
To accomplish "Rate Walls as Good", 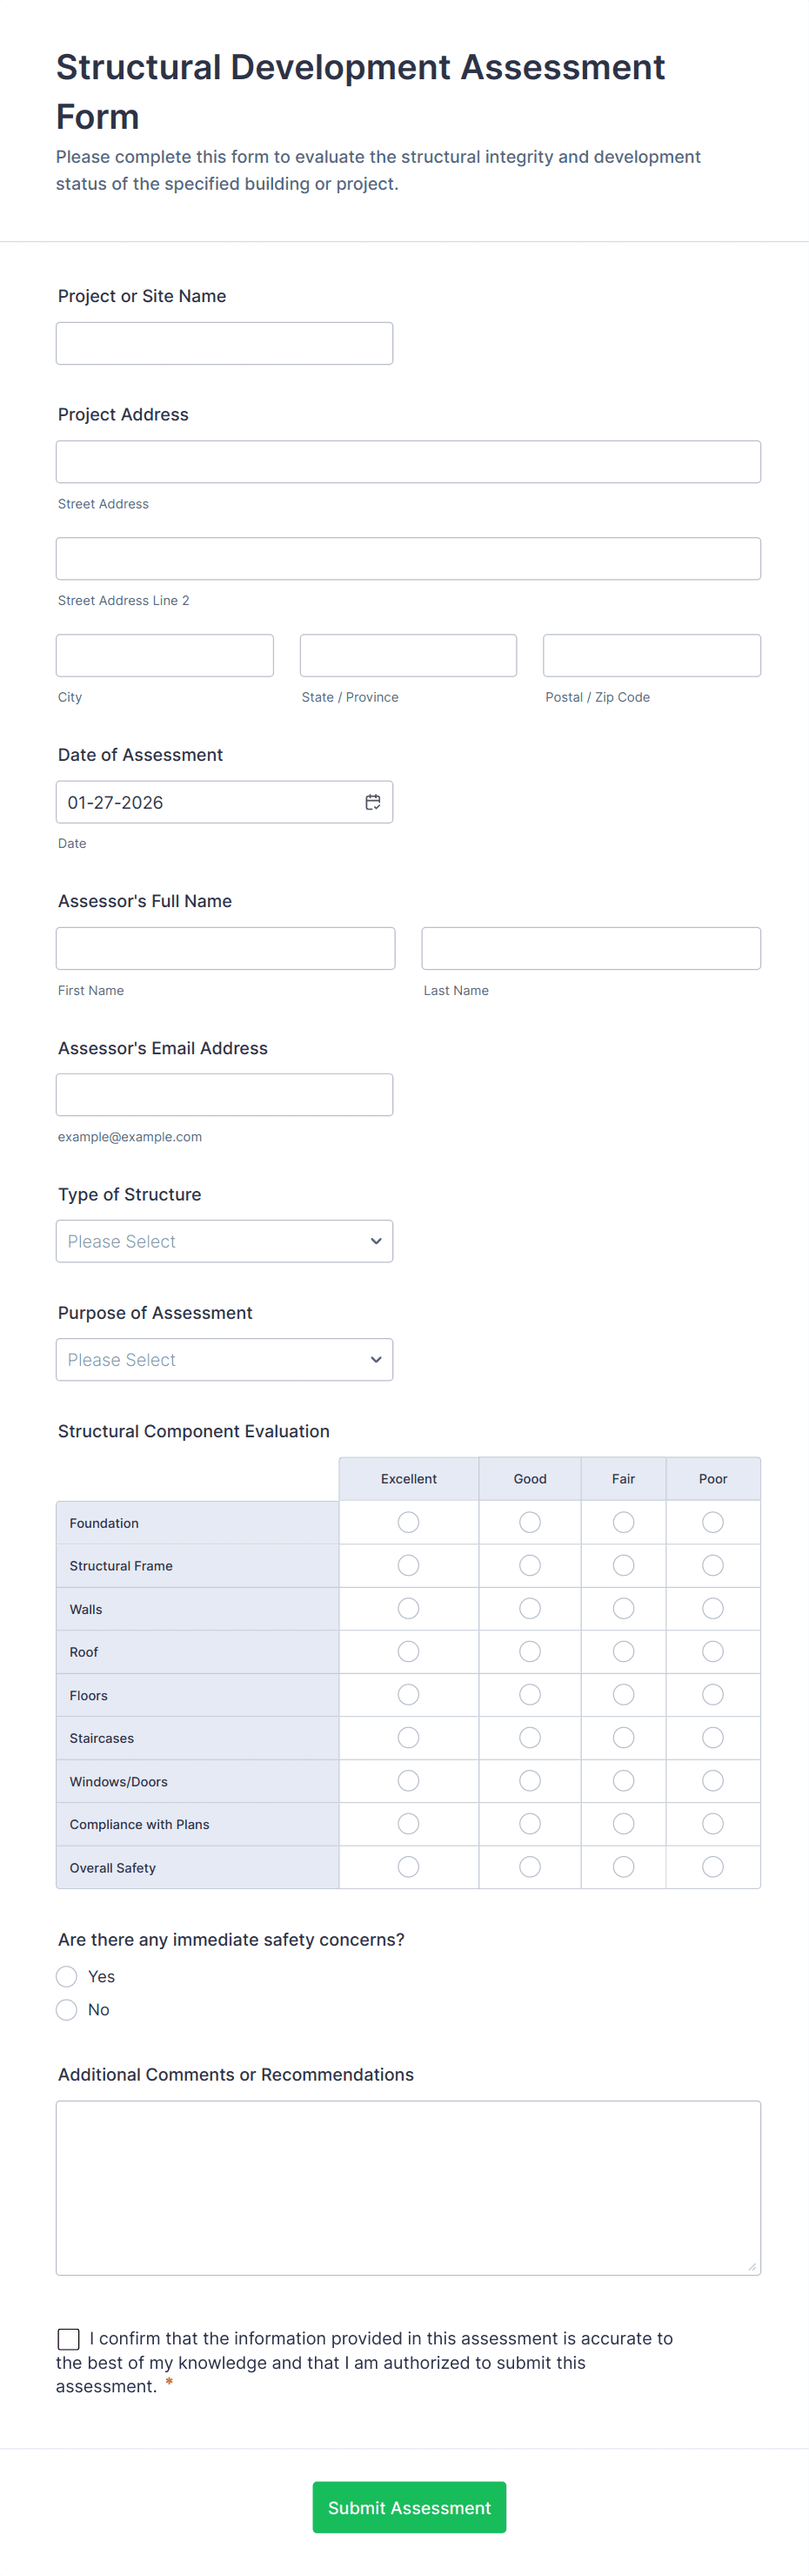I will pos(530,1608).
